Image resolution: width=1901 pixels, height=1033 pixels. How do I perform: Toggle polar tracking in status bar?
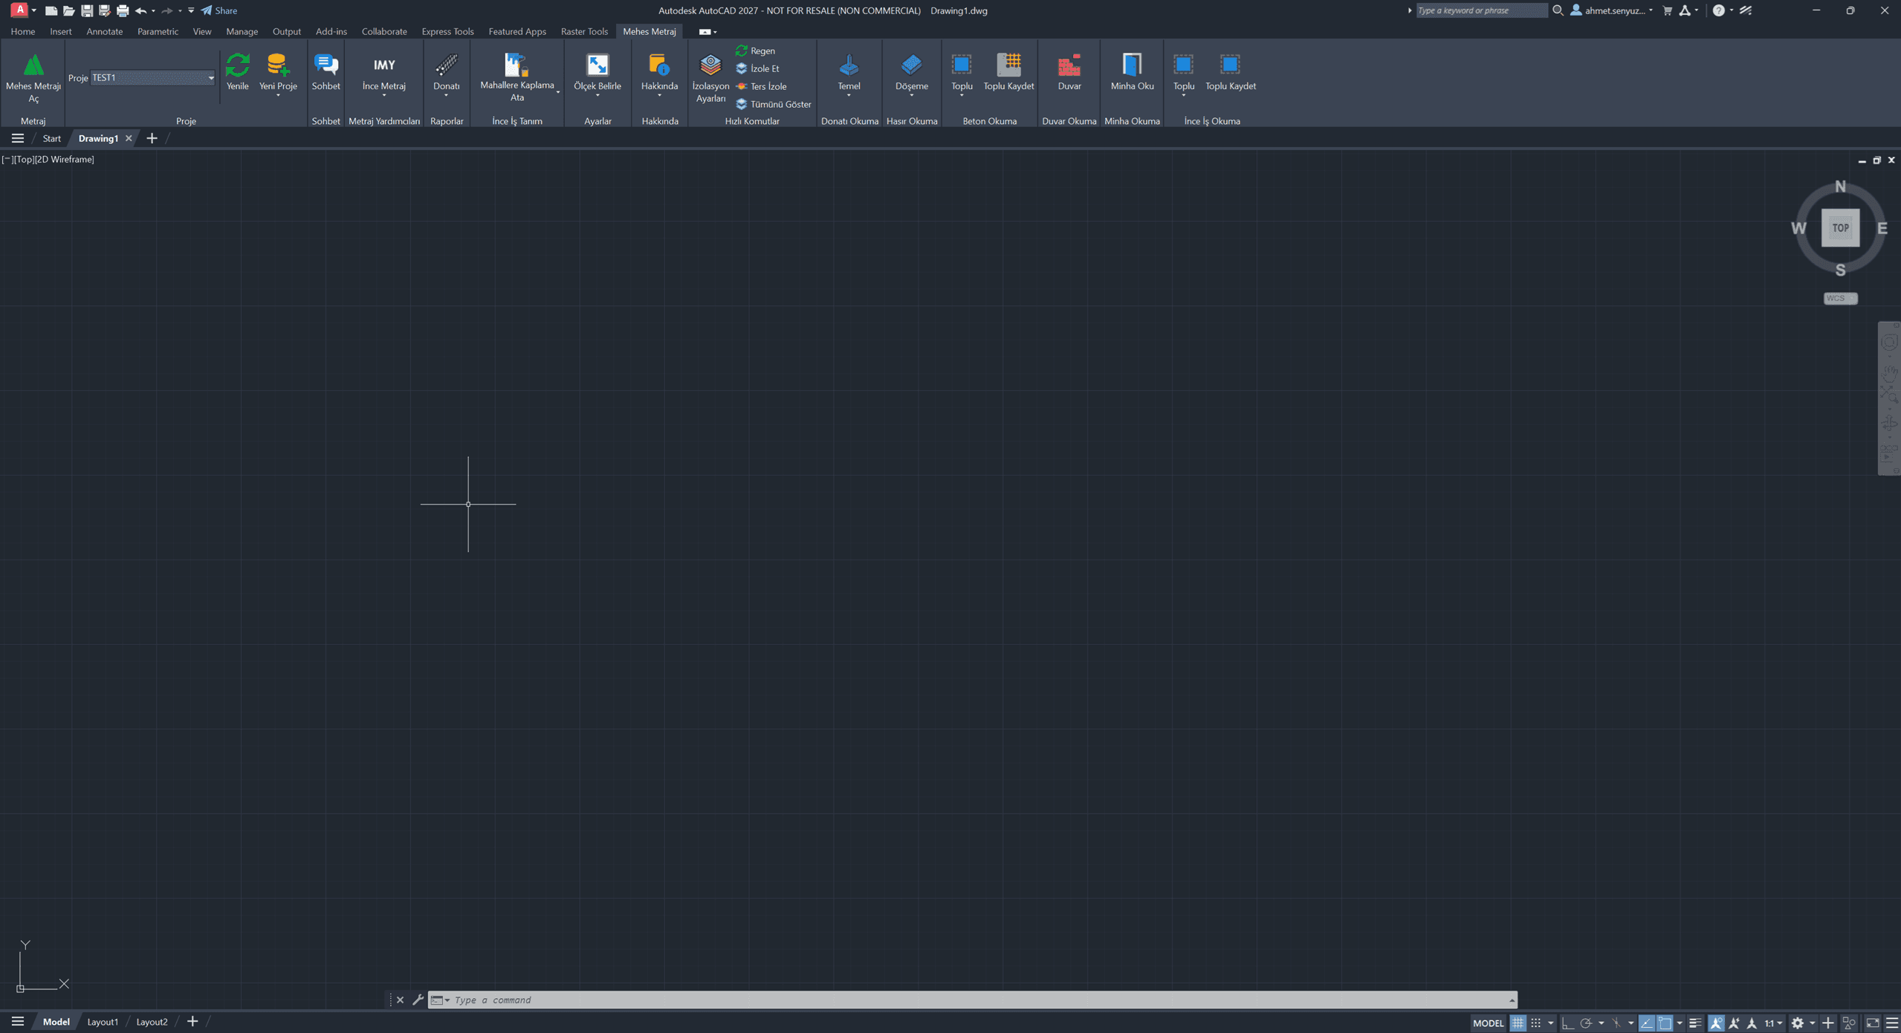(1586, 1023)
